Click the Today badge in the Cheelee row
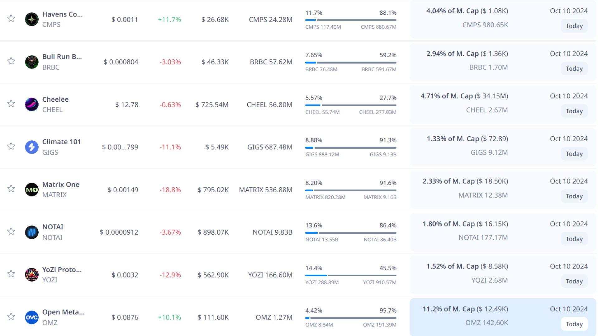 coord(574,111)
